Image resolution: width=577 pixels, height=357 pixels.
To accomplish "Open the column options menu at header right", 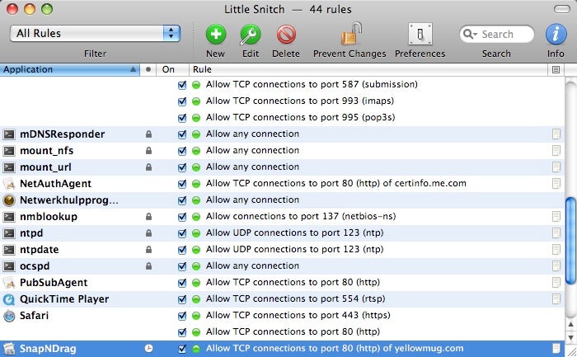I will 556,70.
